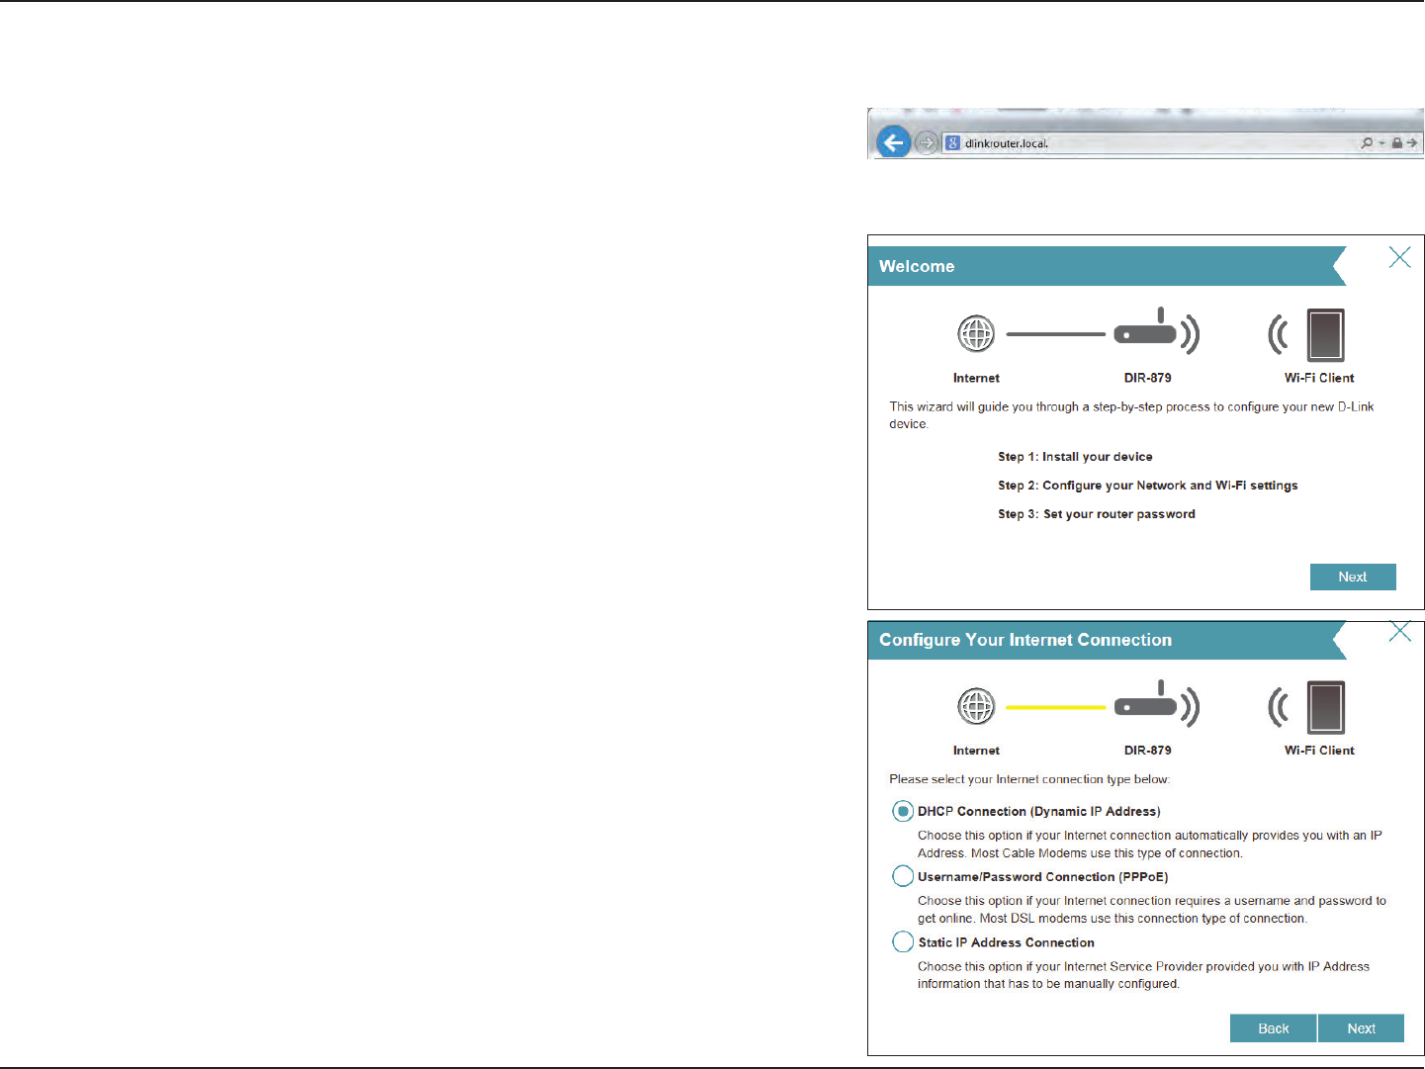Click "Step 2: Configure your Network and Wi-Fi settings"
Viewport: 1425px width, 1069px height.
1147,486
